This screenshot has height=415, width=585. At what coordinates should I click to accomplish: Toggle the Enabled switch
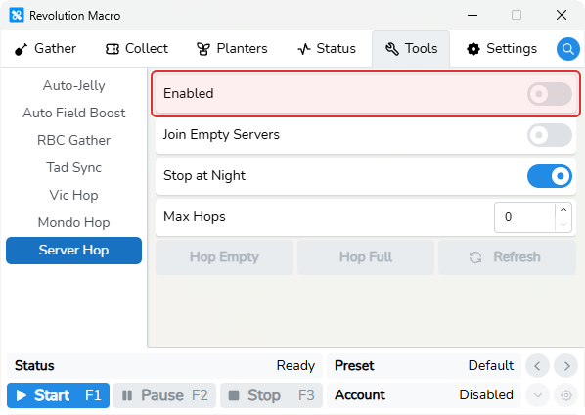coord(550,94)
